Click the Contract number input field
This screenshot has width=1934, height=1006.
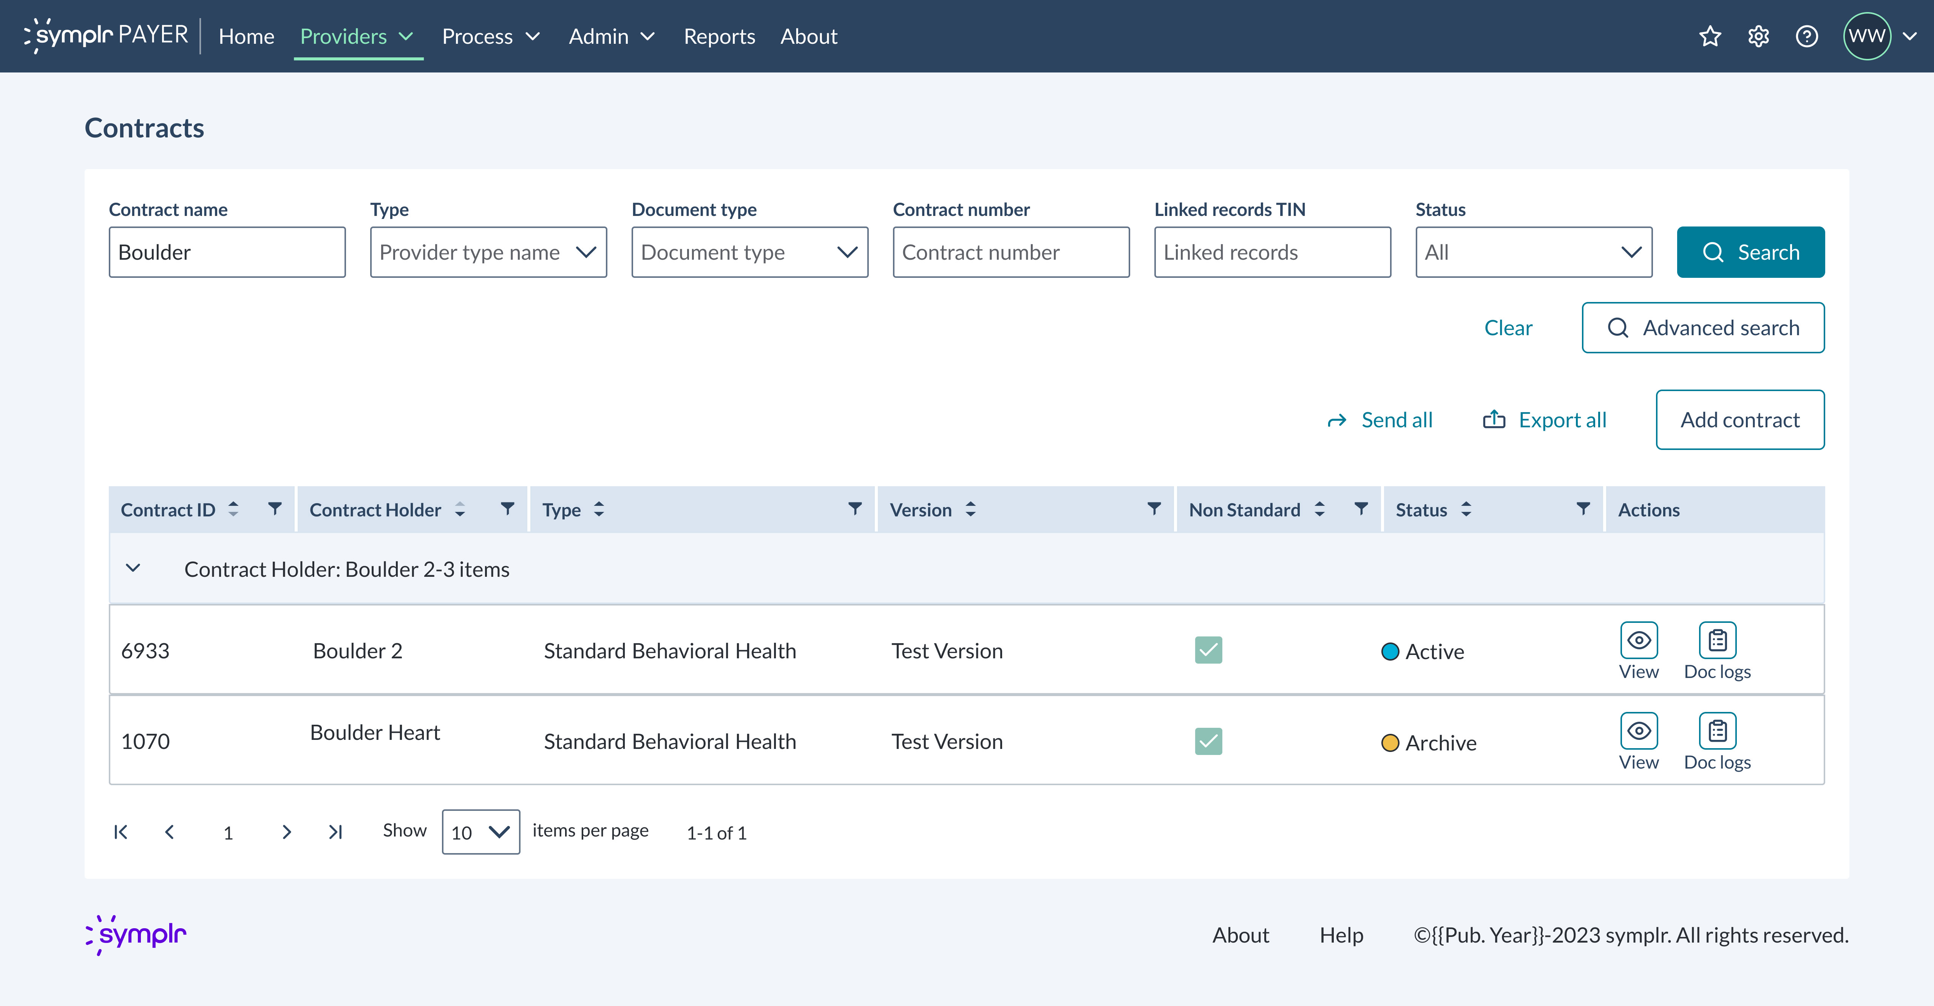tap(1010, 252)
